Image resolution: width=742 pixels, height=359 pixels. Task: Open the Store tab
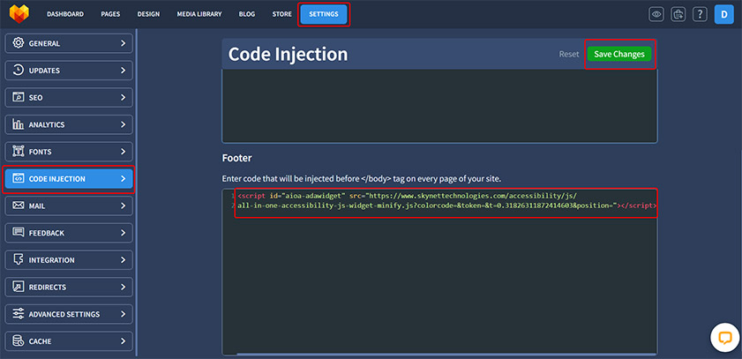[x=282, y=14]
